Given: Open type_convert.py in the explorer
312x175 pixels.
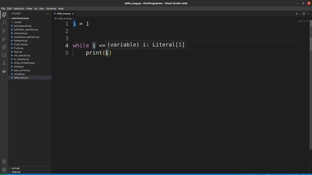Looking at the screenshot, I should (x=22, y=70).
